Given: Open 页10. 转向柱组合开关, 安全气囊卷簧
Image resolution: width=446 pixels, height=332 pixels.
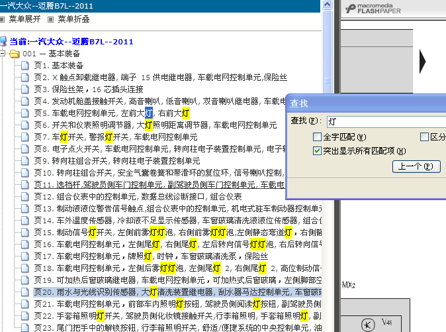Looking at the screenshot, I should click(x=159, y=172).
